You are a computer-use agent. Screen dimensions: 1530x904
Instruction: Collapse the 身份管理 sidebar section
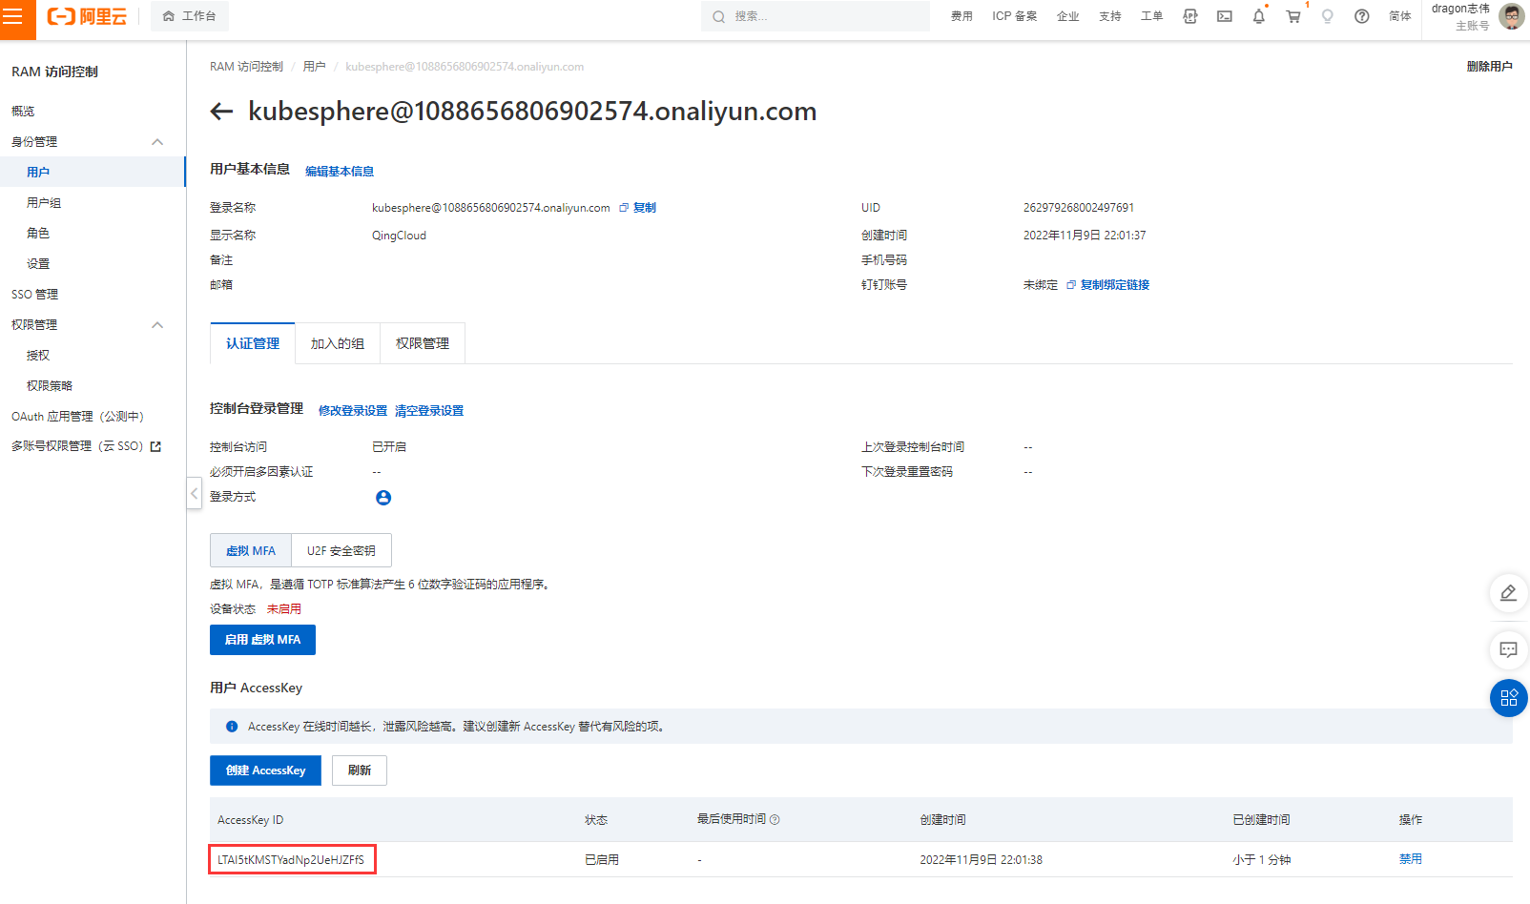tap(157, 142)
